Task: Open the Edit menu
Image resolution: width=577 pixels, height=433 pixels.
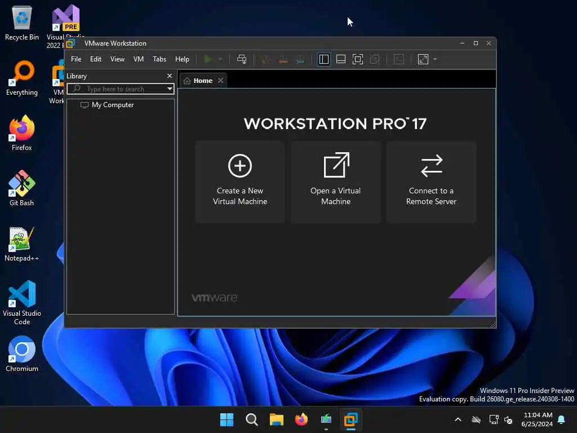Action: tap(96, 59)
